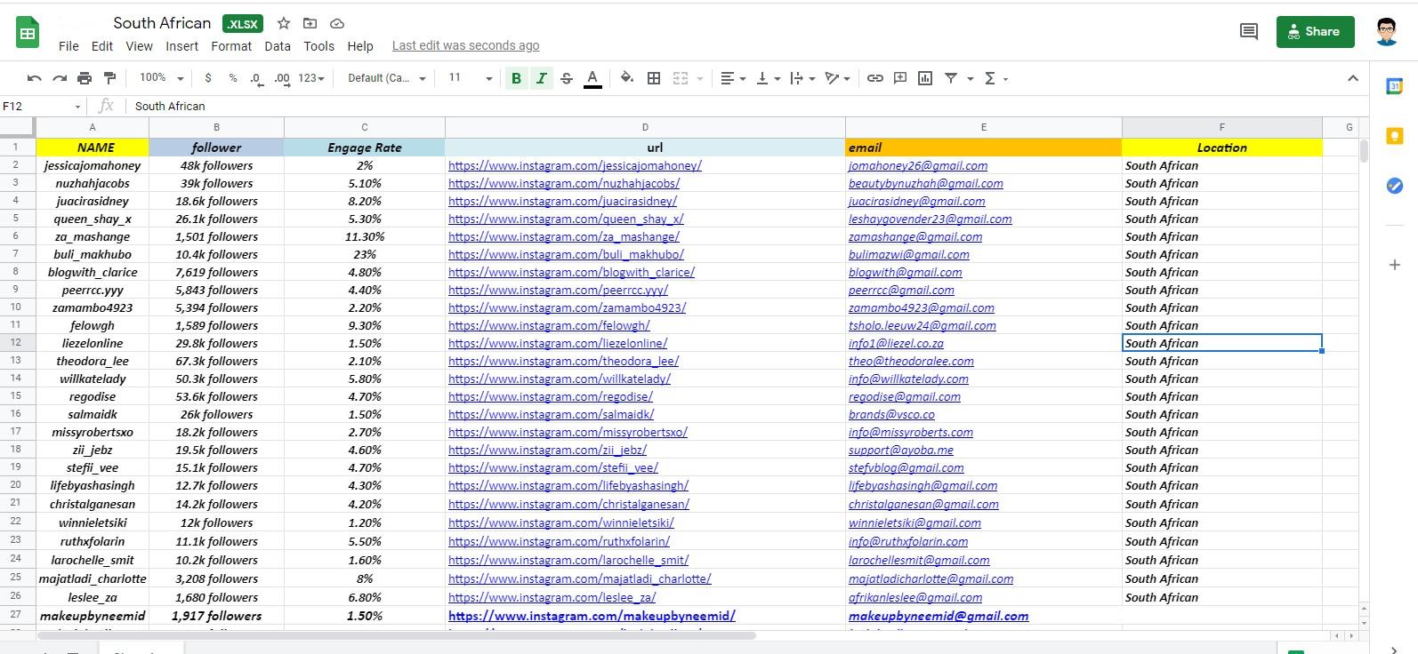The height and width of the screenshot is (654, 1418).
Task: Select the paint format tool
Action: (x=109, y=78)
